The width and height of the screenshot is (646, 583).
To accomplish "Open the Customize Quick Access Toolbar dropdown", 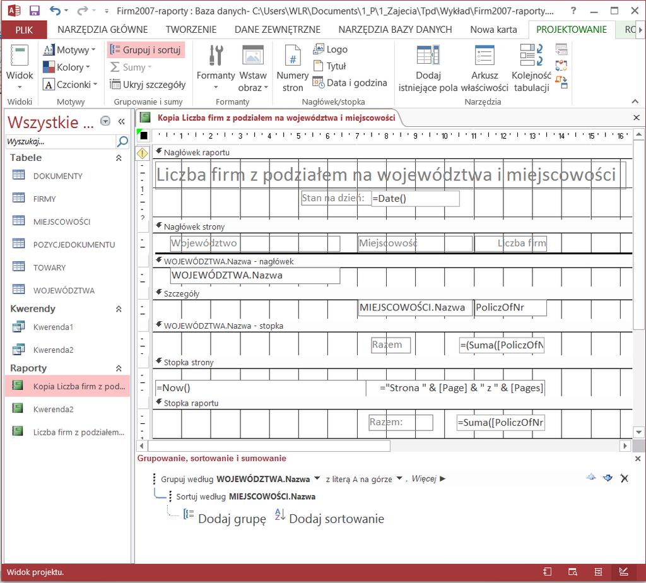I will pos(107,11).
